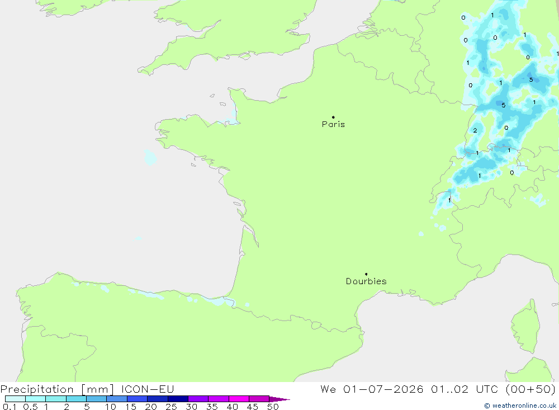Image resolution: width=559 pixels, height=410 pixels.
Task: Pick the 30–35 mm purple legend swatch
Action: coord(198,399)
